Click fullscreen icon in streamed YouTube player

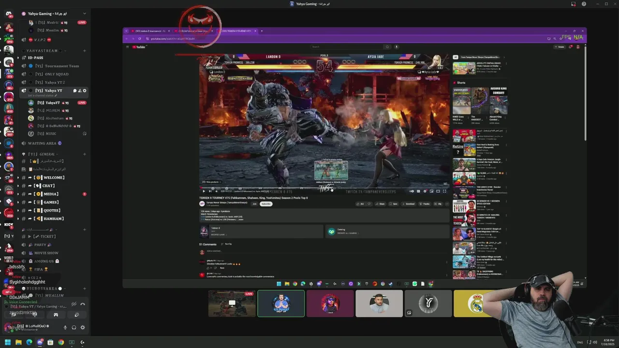tap(445, 191)
